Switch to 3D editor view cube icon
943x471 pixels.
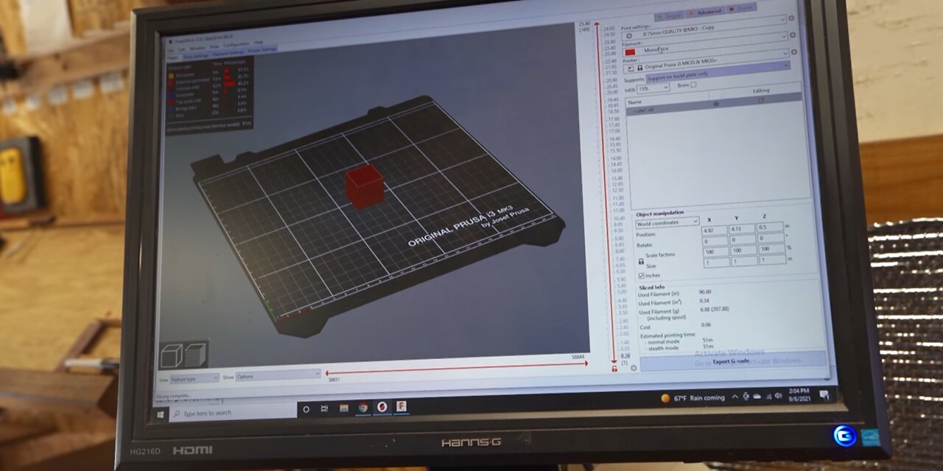coord(172,355)
